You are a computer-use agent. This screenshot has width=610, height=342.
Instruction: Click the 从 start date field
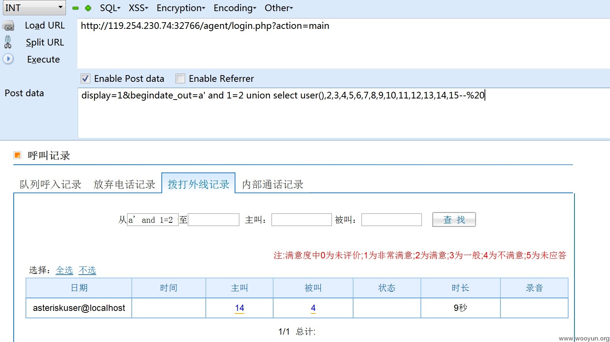click(x=152, y=220)
